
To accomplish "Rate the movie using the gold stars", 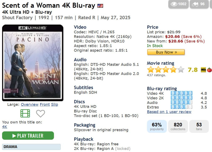I will [x=165, y=70].
